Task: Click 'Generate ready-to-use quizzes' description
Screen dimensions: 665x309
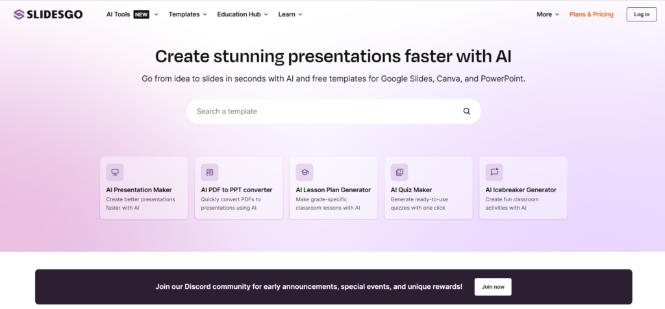Action: pos(420,204)
